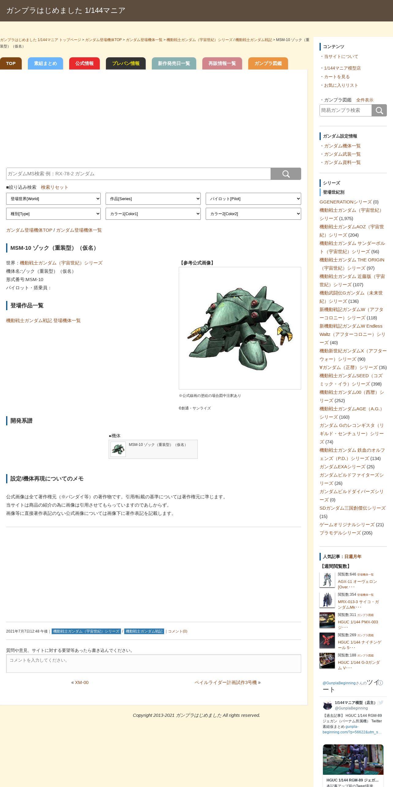This screenshot has width=393, height=787.
Task: Open 機動戦士ガンダム戦記 登場機体一覧 link
Action: pos(43,321)
